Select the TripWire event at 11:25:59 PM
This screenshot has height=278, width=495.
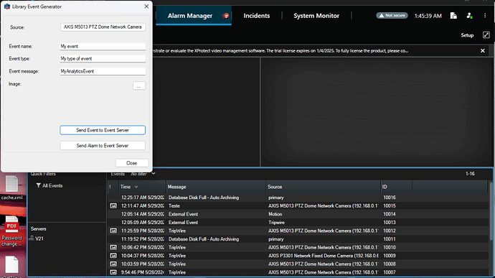(298, 231)
